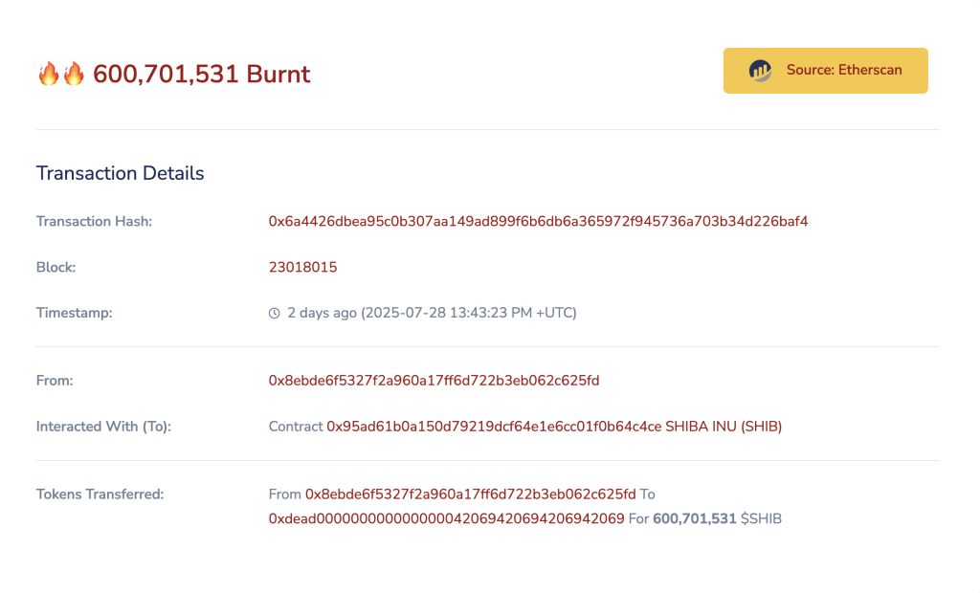
Task: Click the second fire emoji next to burnt amount
Action: pos(72,72)
